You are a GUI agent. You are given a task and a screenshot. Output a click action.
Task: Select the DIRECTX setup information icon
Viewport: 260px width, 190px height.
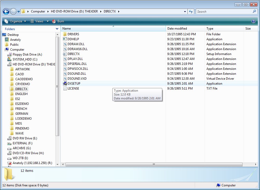[65, 54]
